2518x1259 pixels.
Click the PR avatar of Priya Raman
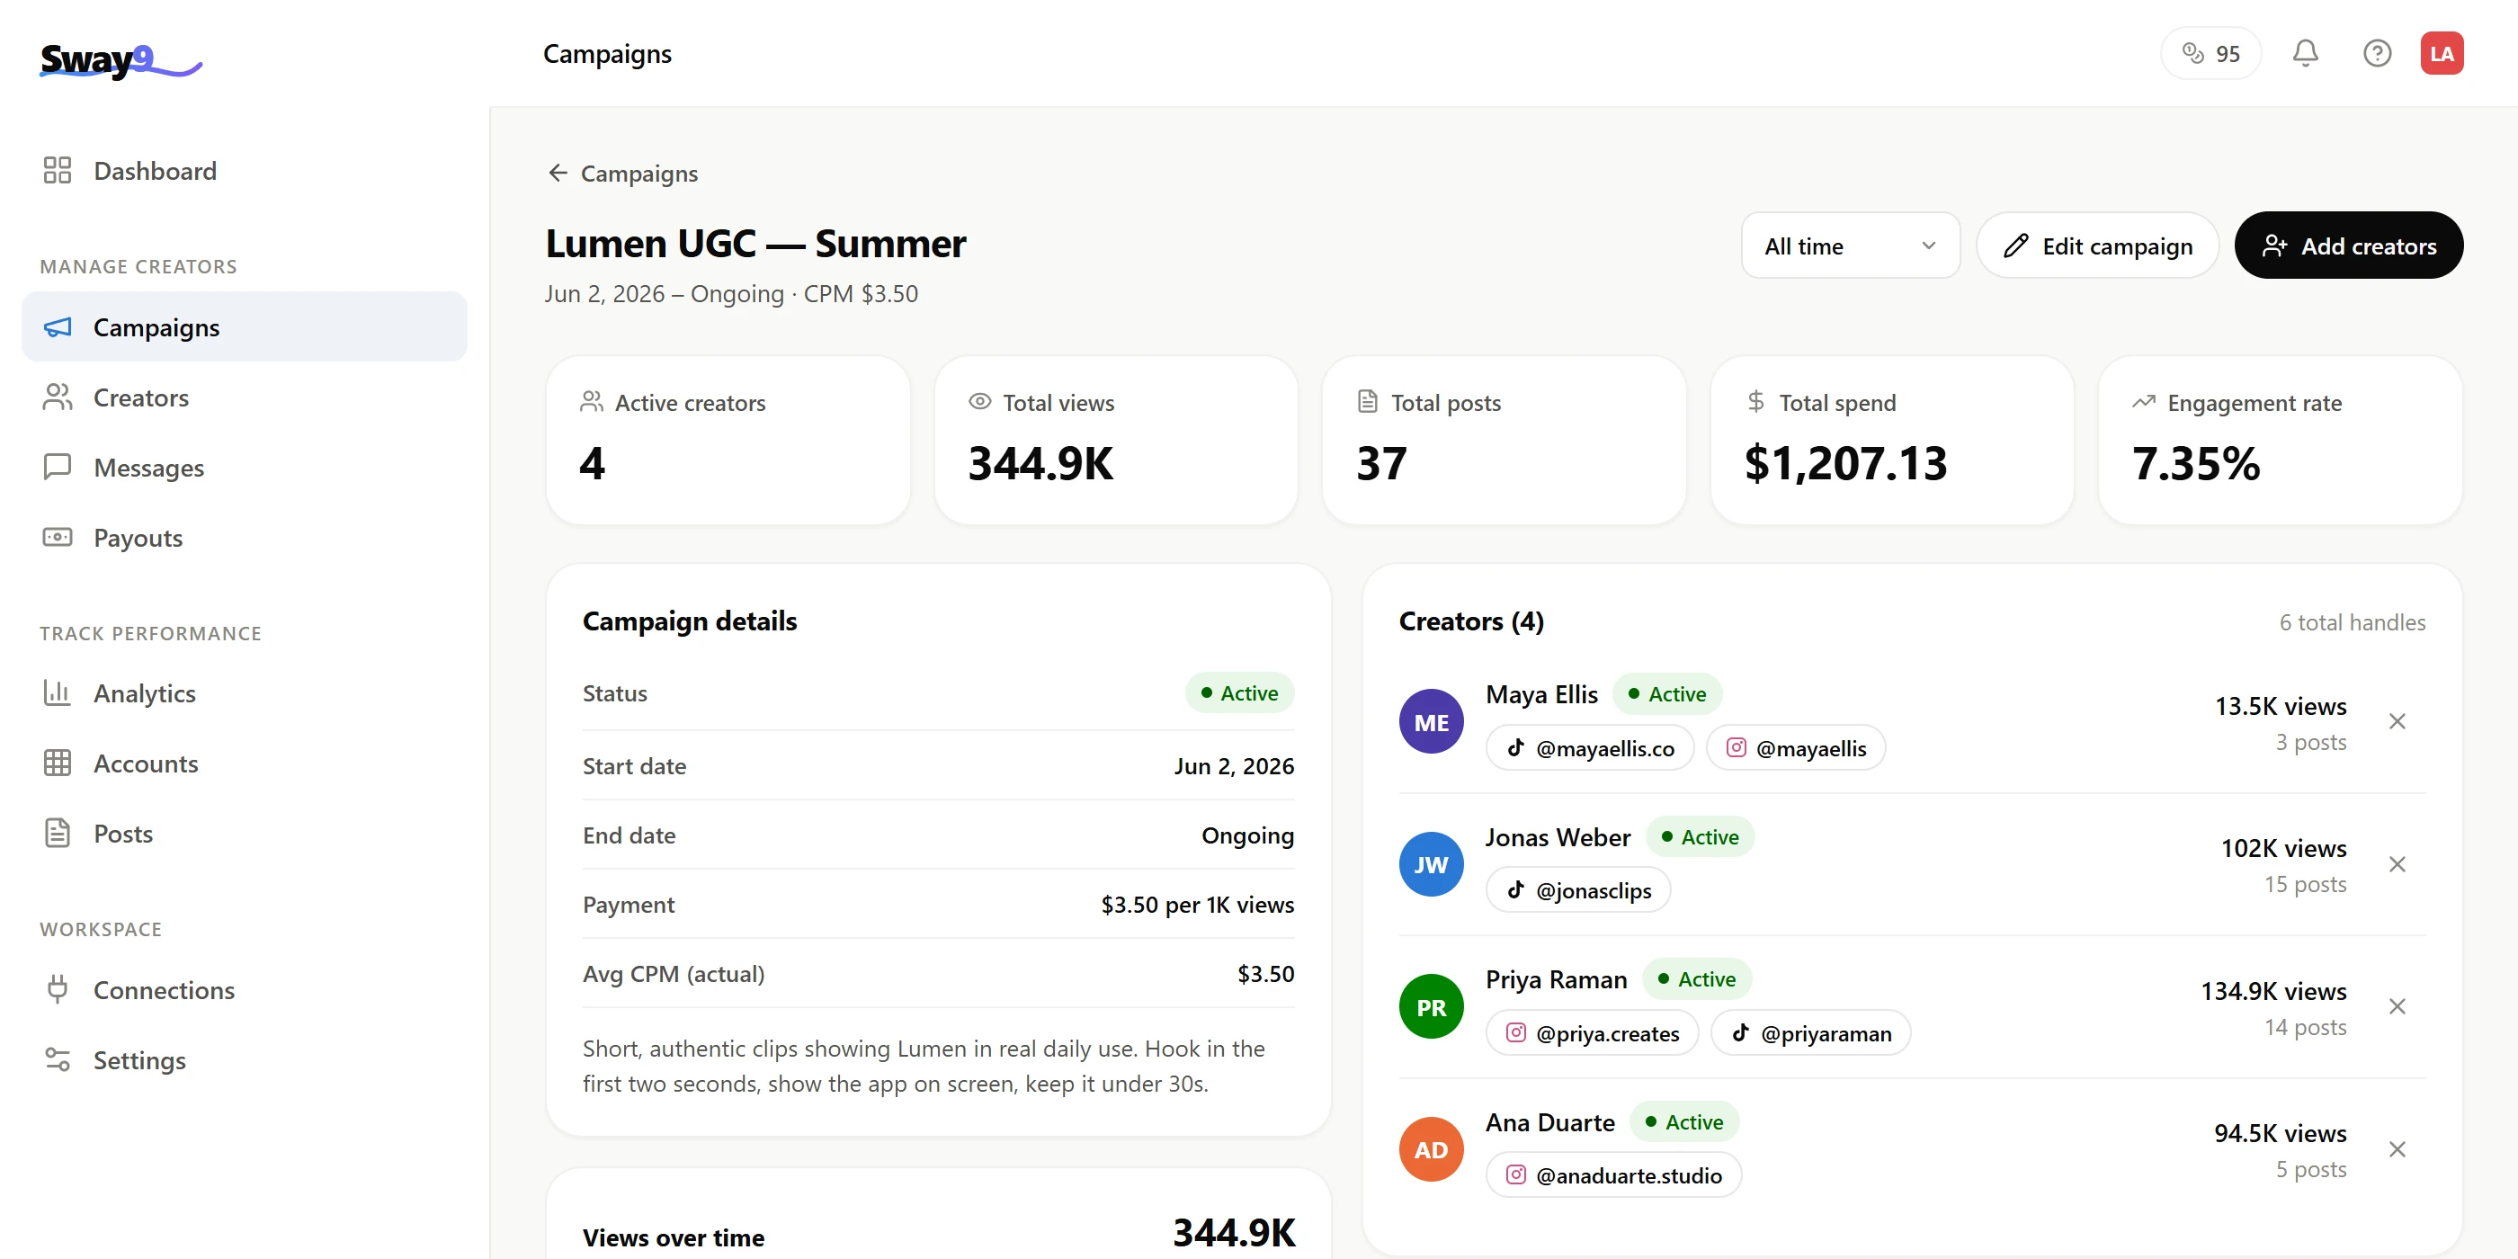pyautogui.click(x=1431, y=1007)
